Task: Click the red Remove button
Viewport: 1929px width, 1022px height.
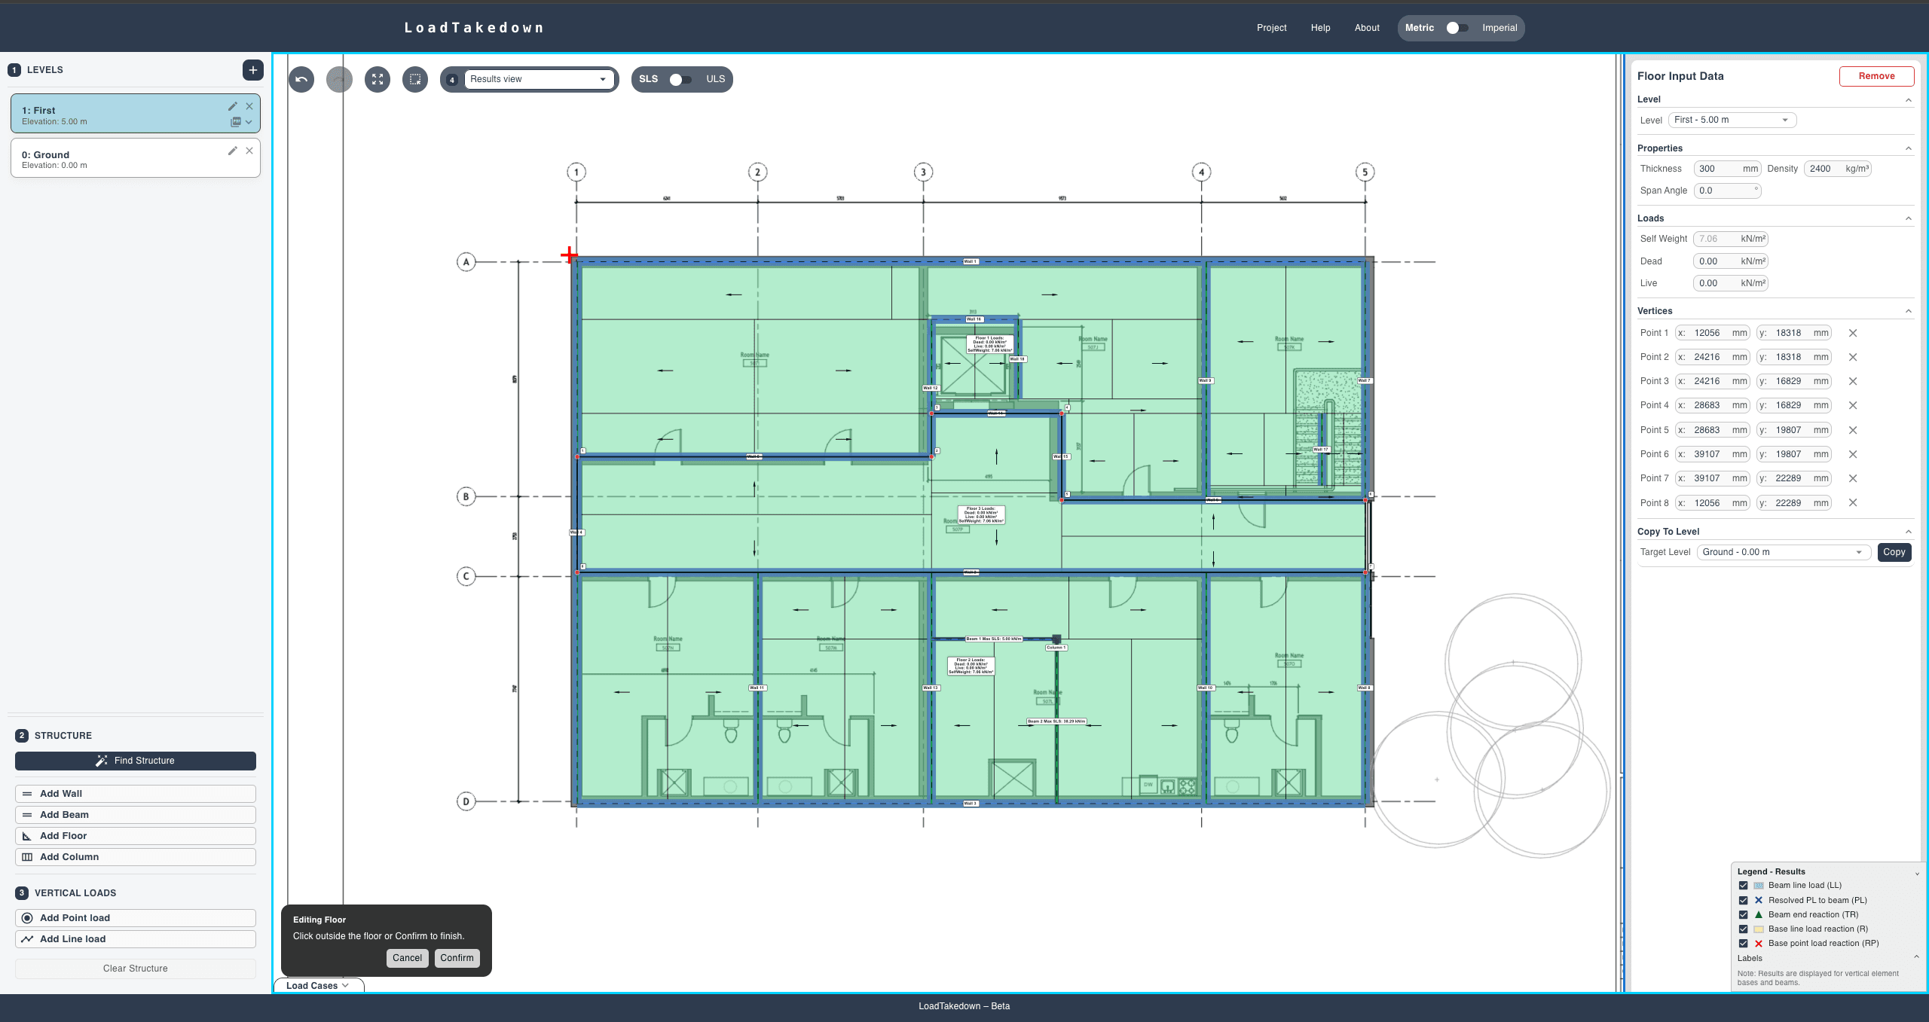Action: tap(1876, 76)
